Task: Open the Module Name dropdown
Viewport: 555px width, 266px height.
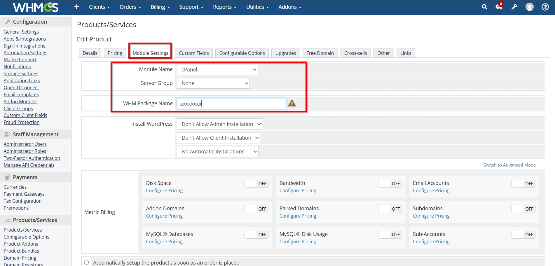Action: (217, 69)
